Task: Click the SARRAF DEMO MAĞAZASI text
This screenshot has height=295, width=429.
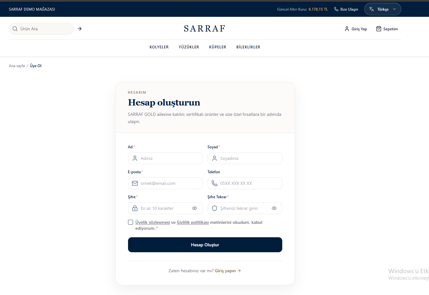Action: [x=32, y=9]
